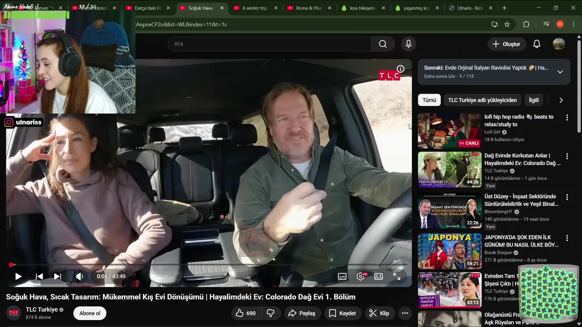
Task: Open TLC Turkiye channel name link
Action: (42, 310)
